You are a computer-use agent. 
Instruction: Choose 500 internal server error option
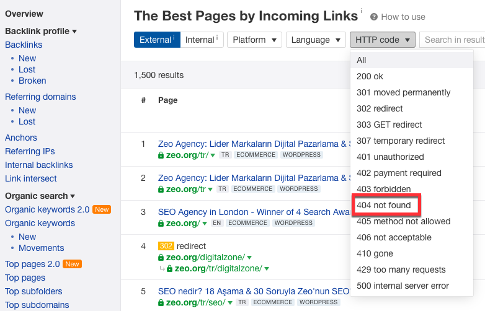412,286
